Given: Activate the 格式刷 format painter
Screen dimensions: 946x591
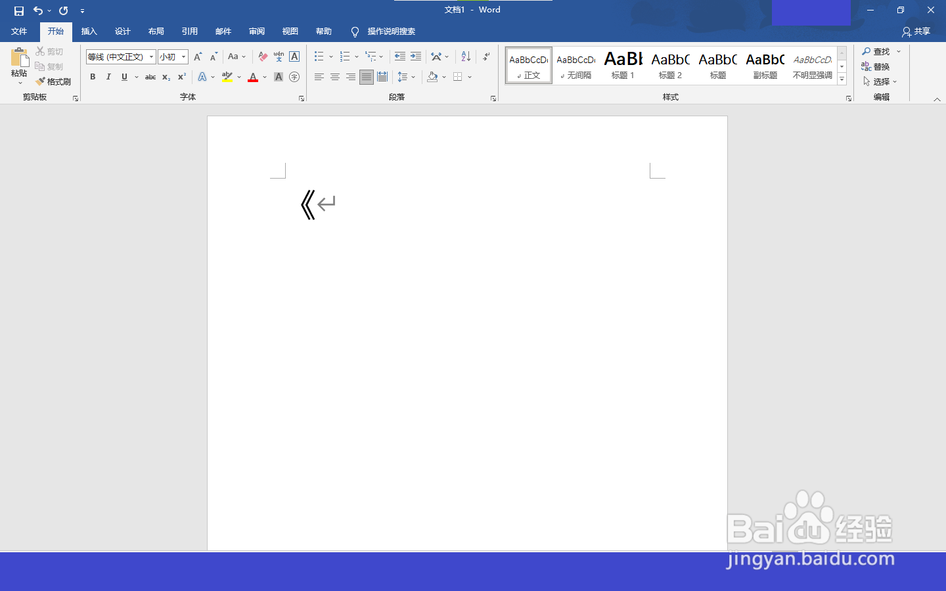Looking at the screenshot, I should 53,81.
